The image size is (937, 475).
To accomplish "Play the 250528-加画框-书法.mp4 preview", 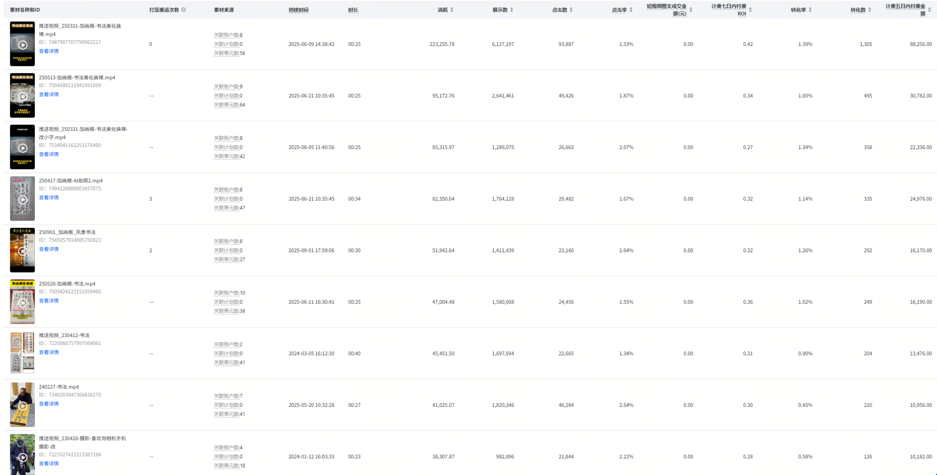I will [x=23, y=302].
